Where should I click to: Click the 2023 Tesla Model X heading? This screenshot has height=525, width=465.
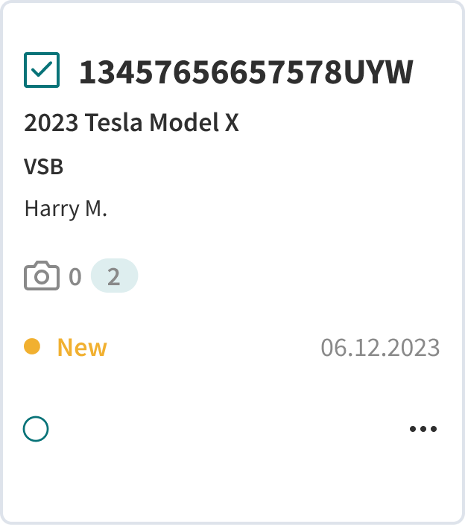131,123
